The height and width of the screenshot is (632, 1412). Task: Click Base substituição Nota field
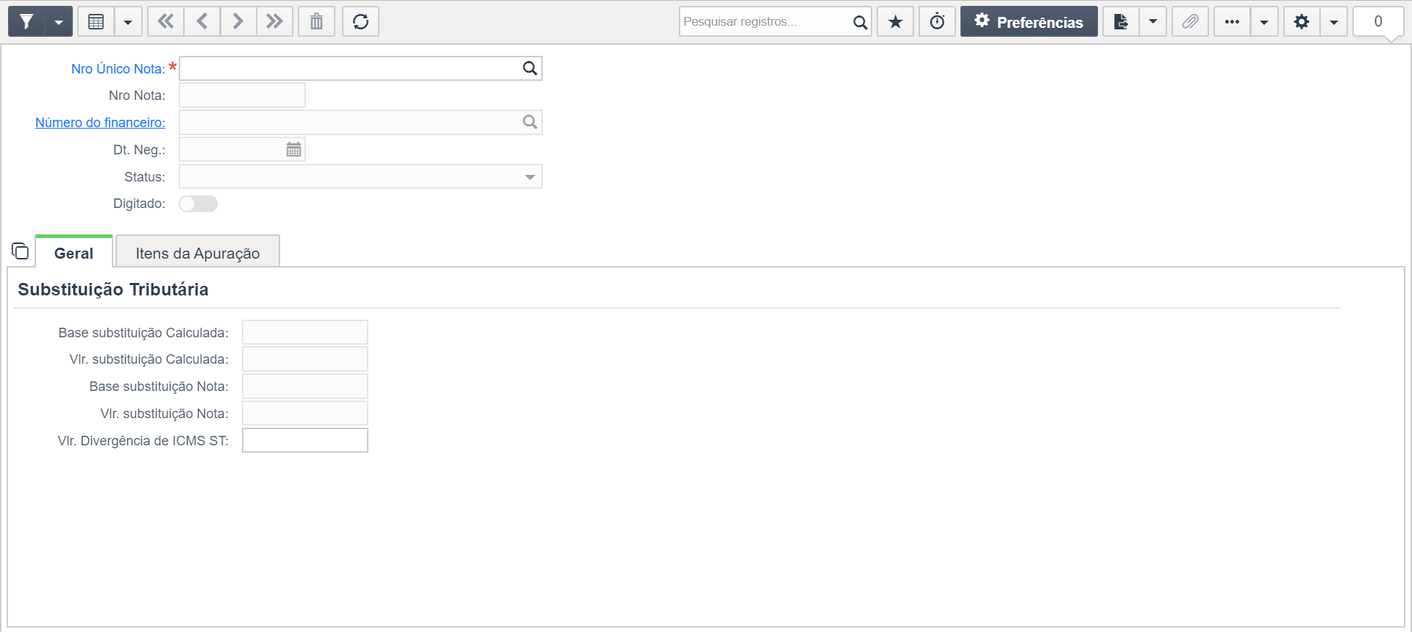(x=305, y=387)
